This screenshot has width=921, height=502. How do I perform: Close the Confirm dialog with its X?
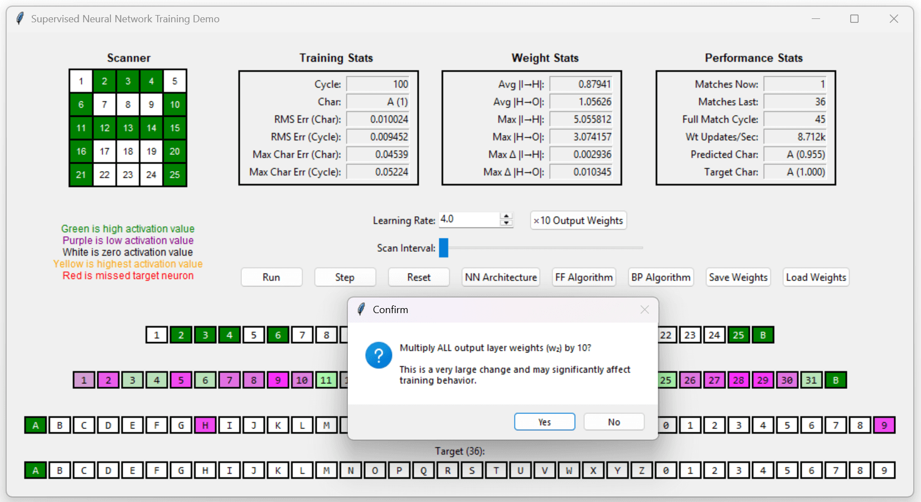click(x=644, y=309)
